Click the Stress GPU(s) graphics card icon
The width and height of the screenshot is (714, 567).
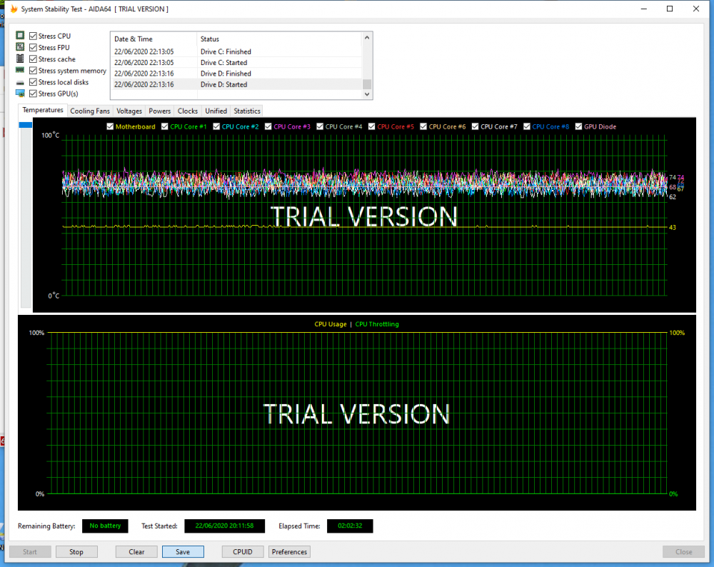19,93
